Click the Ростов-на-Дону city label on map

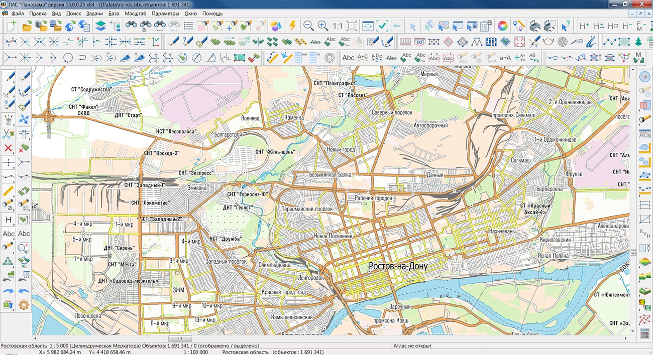click(398, 266)
